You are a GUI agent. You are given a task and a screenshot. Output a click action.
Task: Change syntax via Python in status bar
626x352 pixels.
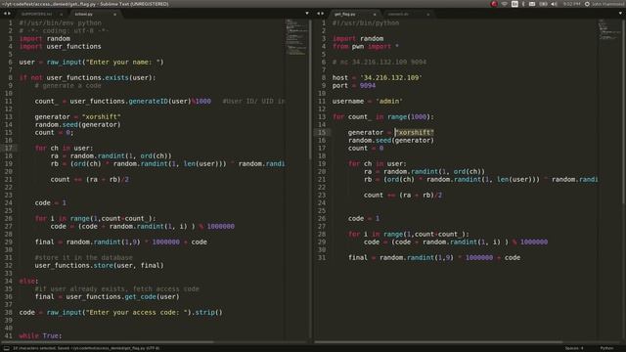[x=606, y=348]
